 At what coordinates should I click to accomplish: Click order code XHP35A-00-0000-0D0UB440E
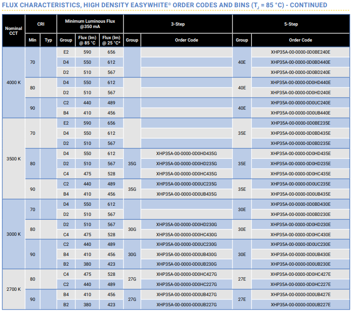coord(300,113)
